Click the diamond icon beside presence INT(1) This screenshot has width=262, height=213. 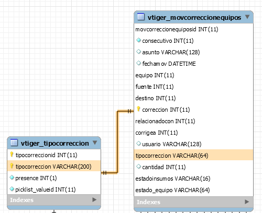[12, 177]
